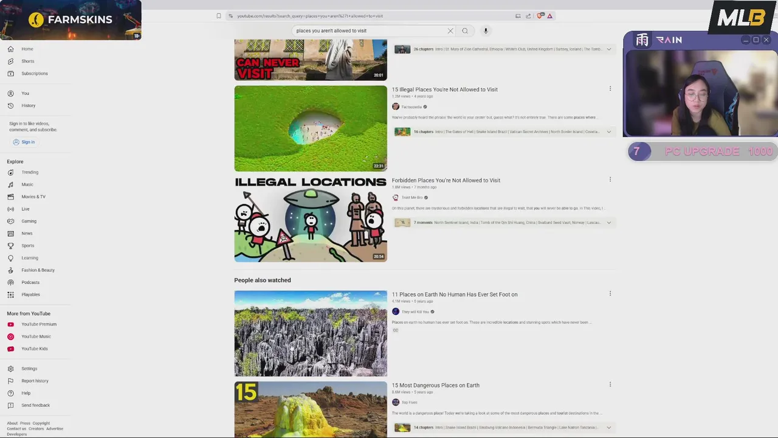The height and width of the screenshot is (438, 778).
Task: Visit the Top Fives channel
Action: coord(409,403)
